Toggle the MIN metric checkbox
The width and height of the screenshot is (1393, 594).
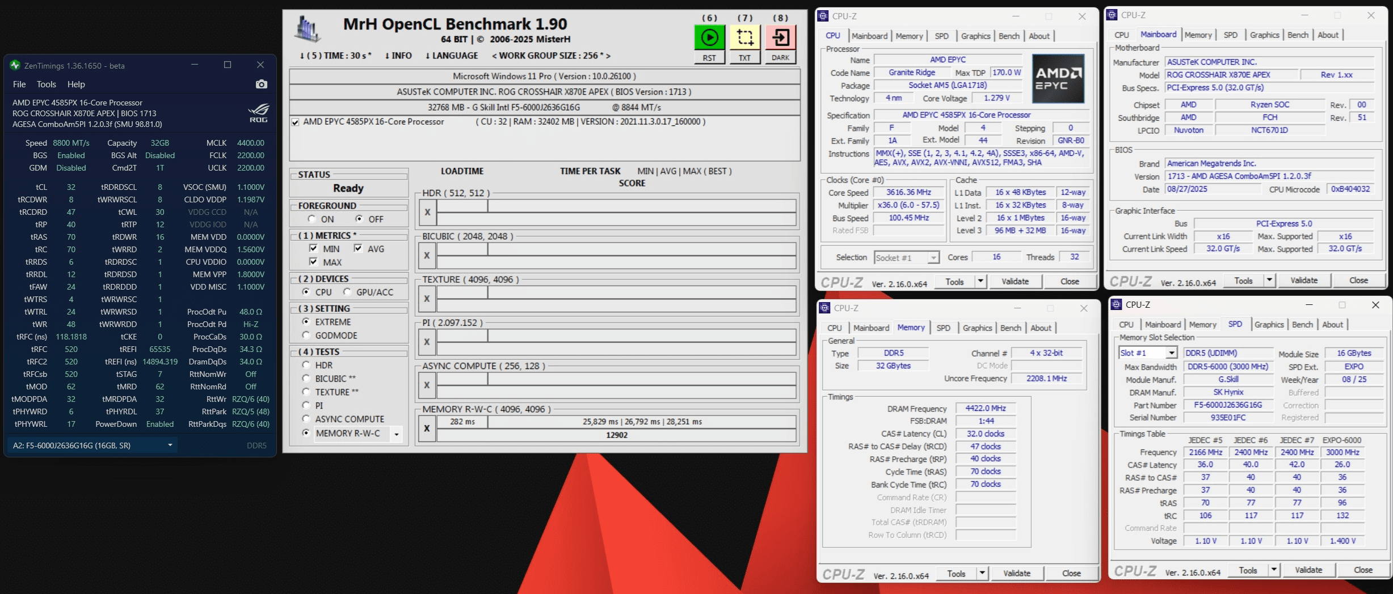pos(313,248)
